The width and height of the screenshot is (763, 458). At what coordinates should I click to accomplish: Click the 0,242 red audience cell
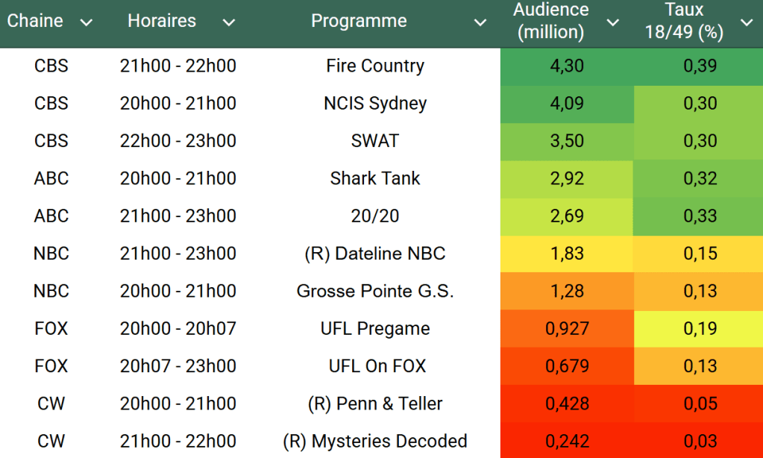(x=567, y=441)
